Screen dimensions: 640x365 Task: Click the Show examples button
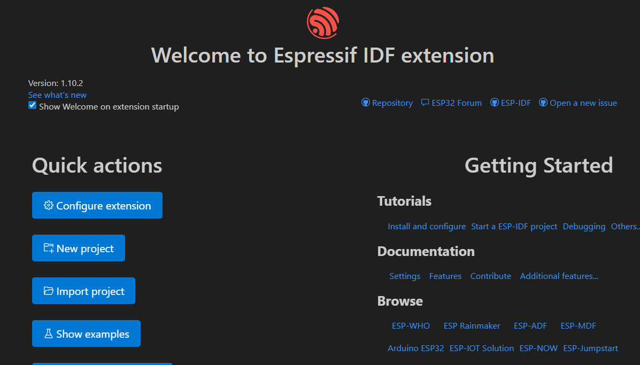(86, 333)
